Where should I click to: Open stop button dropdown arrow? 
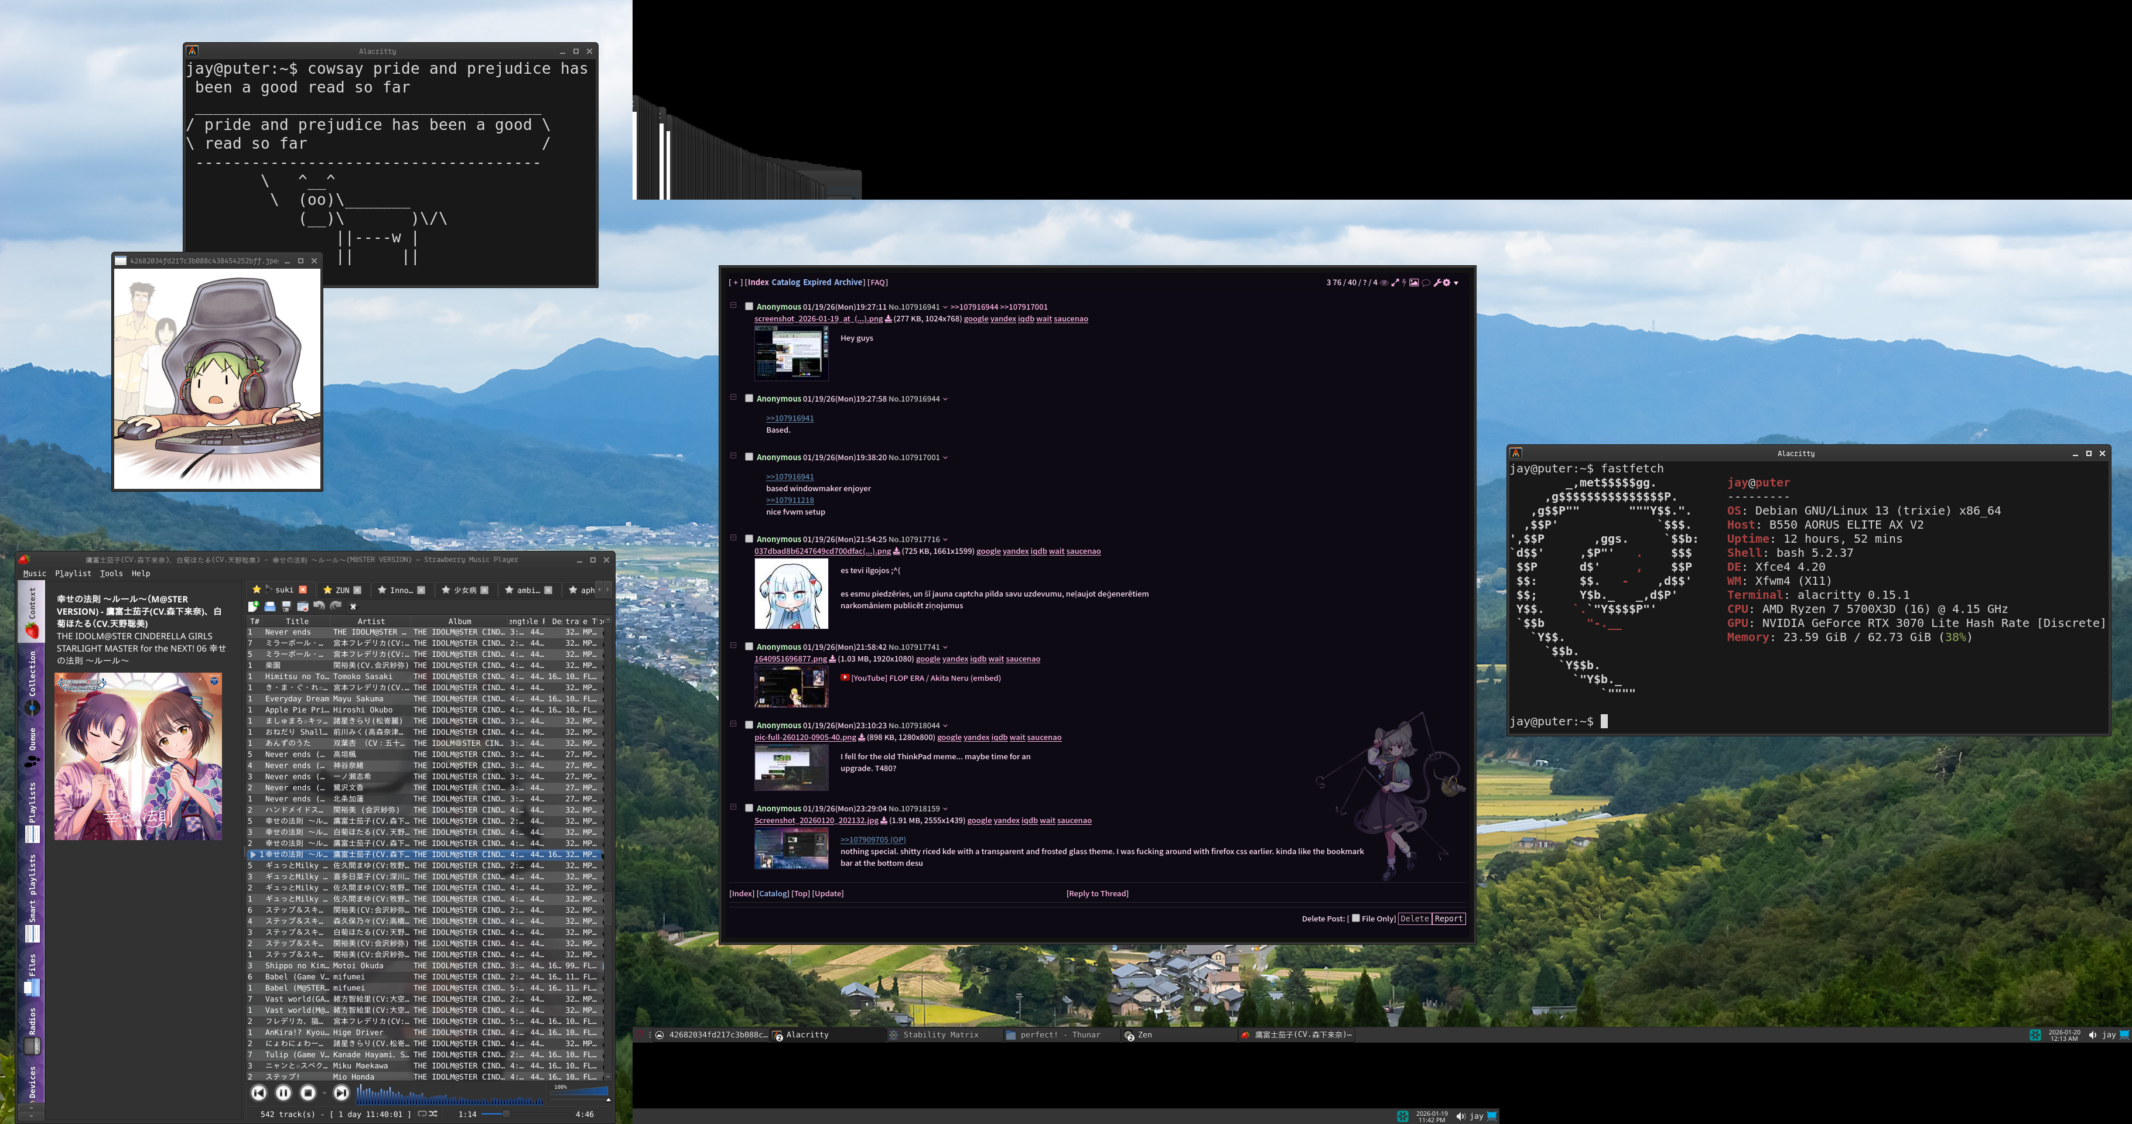tap(323, 1094)
